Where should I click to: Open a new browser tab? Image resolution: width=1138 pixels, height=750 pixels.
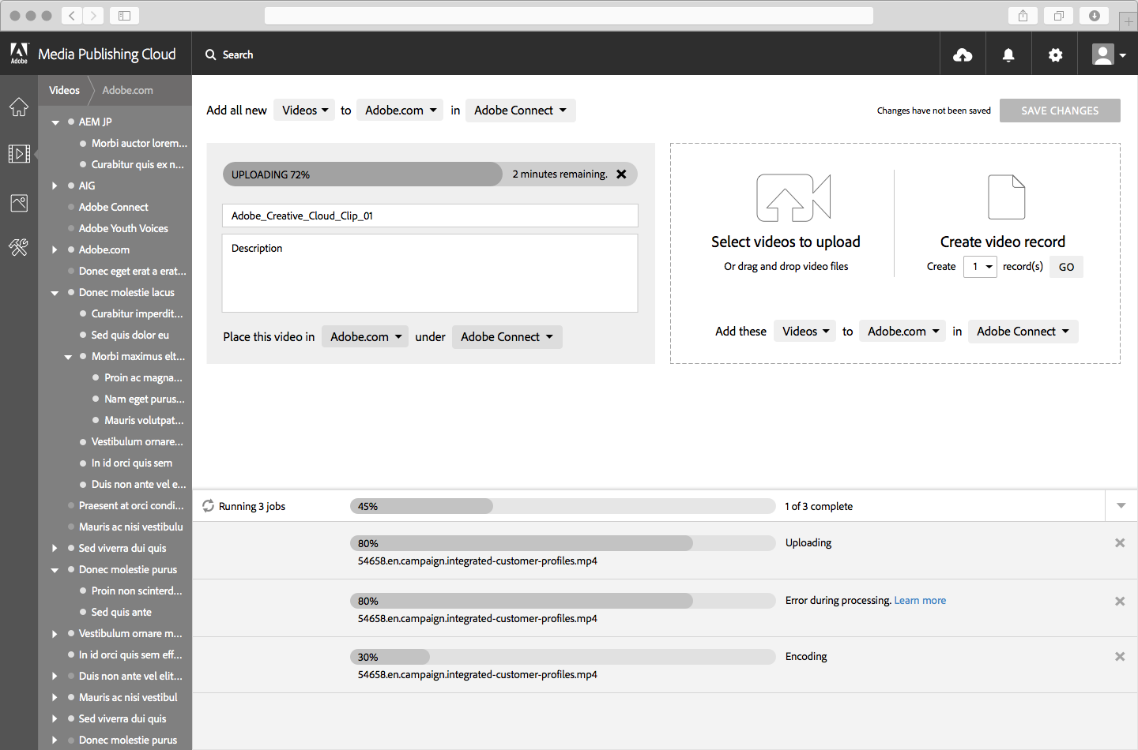tap(1129, 21)
